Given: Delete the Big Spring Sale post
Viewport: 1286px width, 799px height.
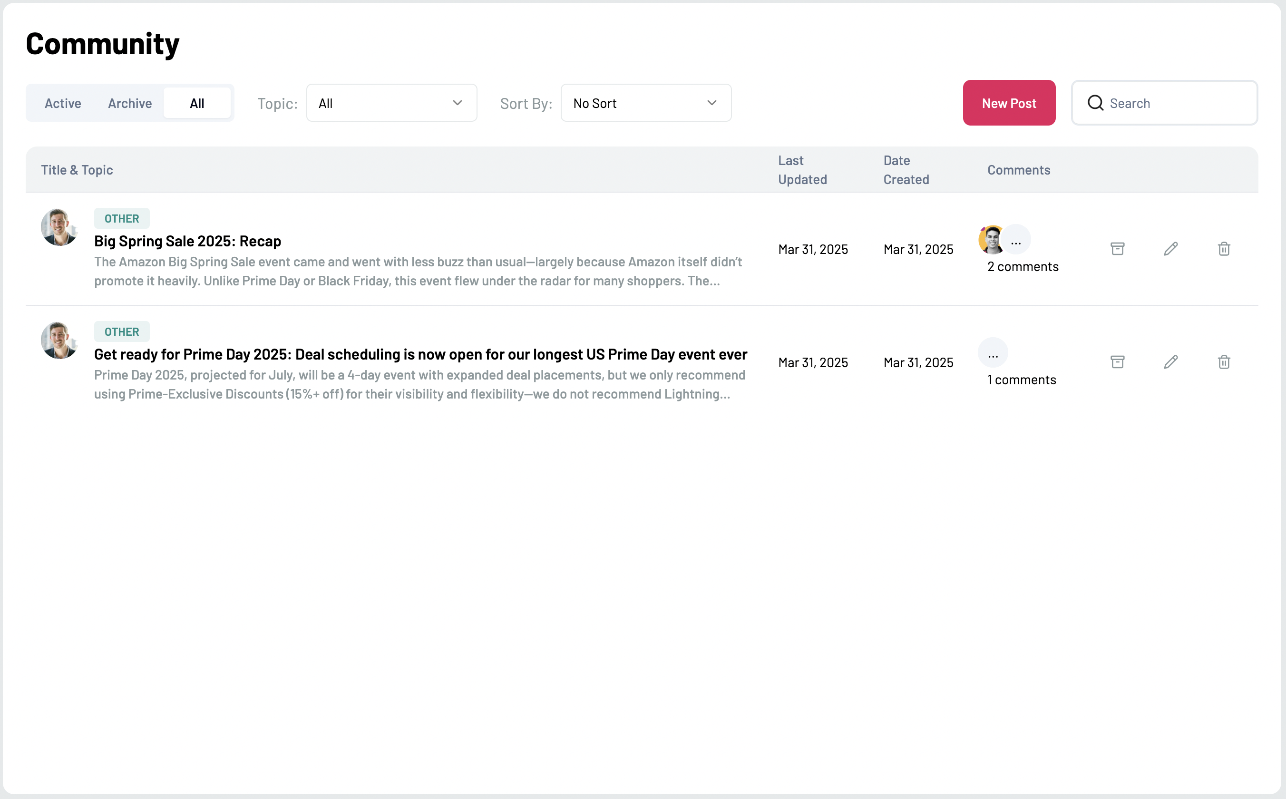Looking at the screenshot, I should point(1224,248).
